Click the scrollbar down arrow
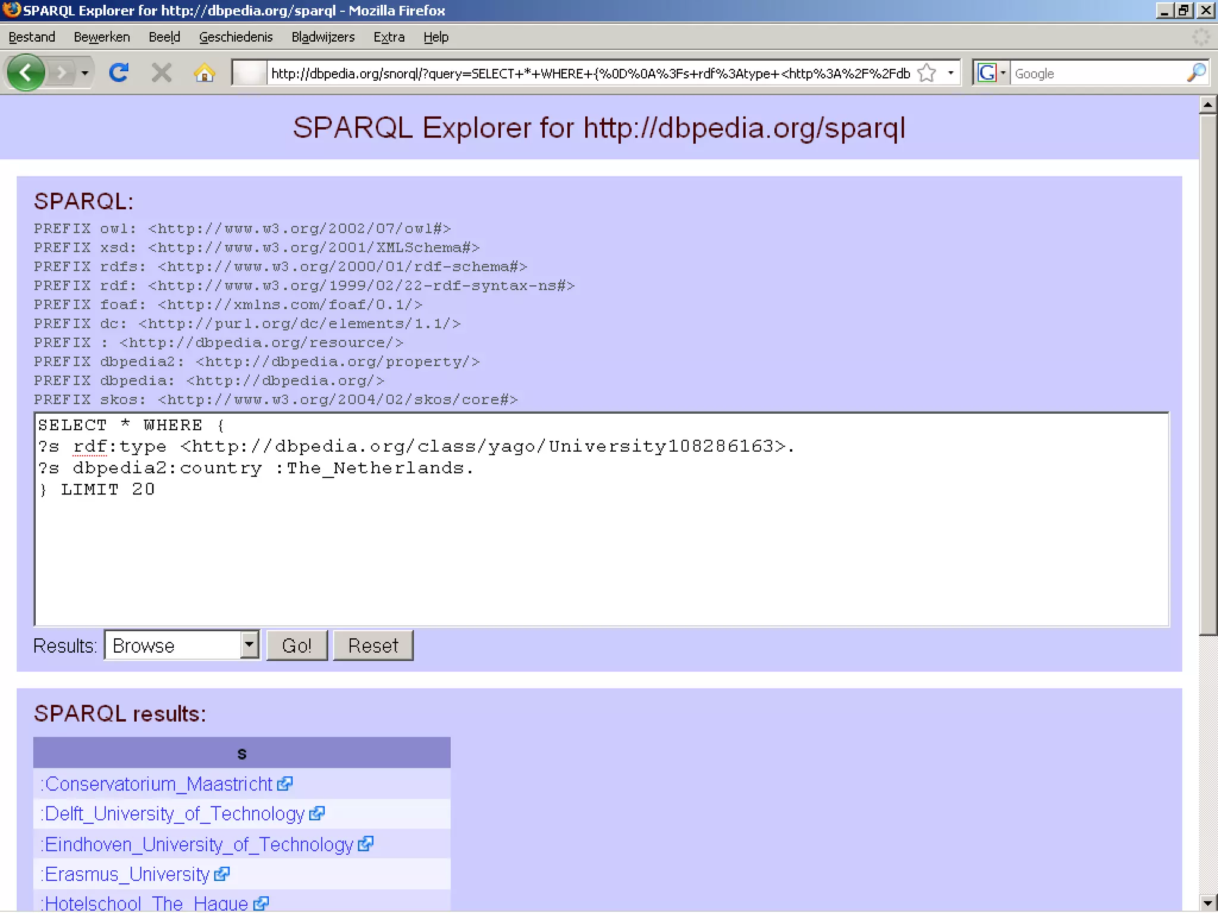 1207,903
